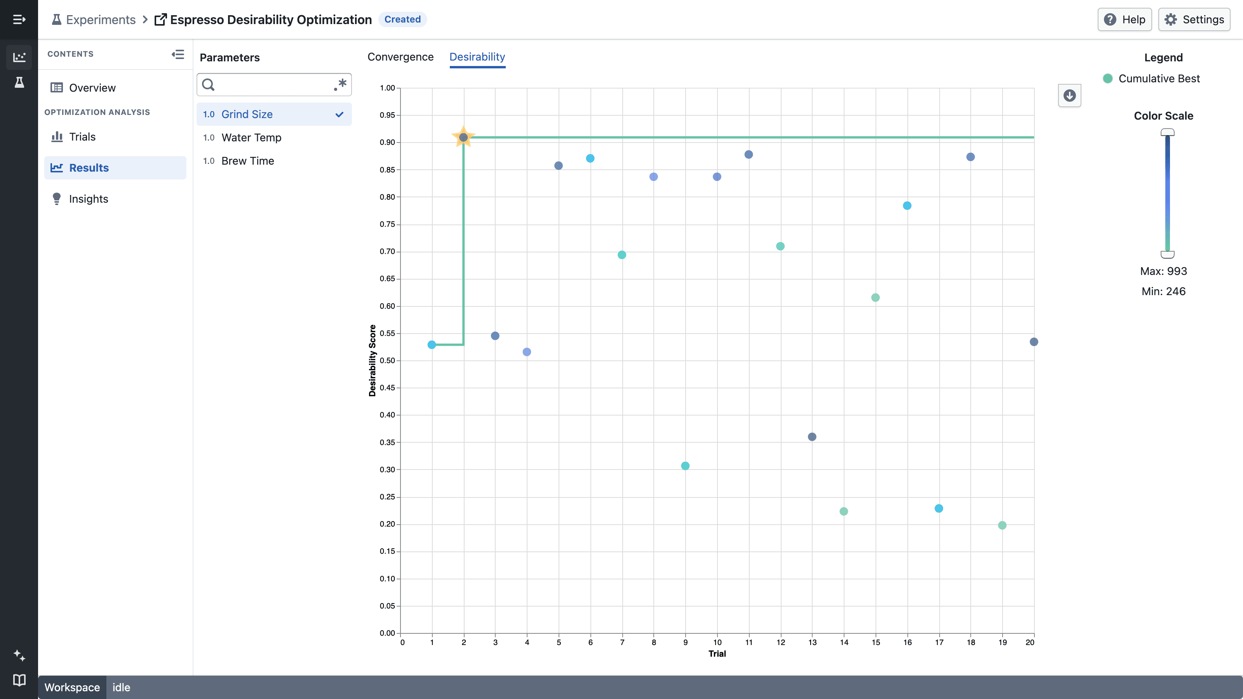Collapse the Contents panel
1243x699 pixels.
(178, 54)
